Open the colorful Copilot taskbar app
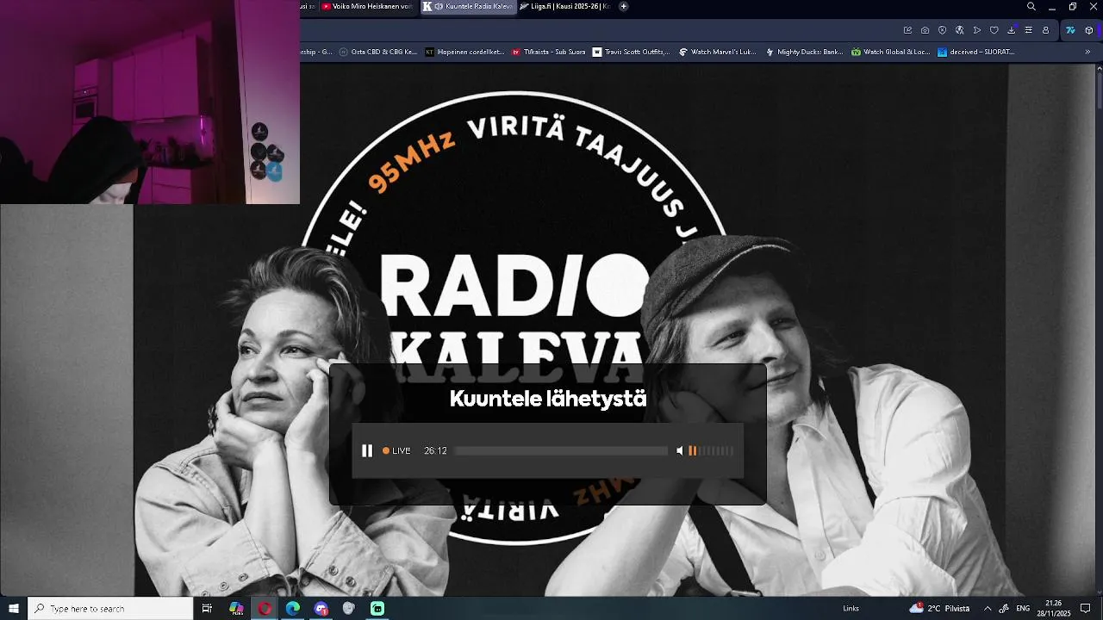The height and width of the screenshot is (620, 1103). point(236,608)
